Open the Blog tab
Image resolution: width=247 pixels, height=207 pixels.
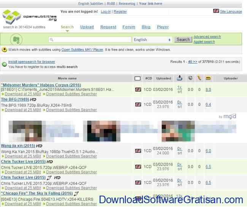[x=146, y=27]
